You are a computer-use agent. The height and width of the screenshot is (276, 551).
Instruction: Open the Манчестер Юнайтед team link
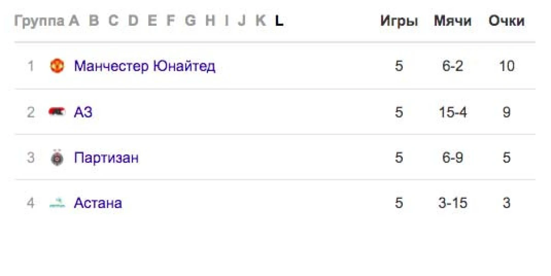pos(145,66)
